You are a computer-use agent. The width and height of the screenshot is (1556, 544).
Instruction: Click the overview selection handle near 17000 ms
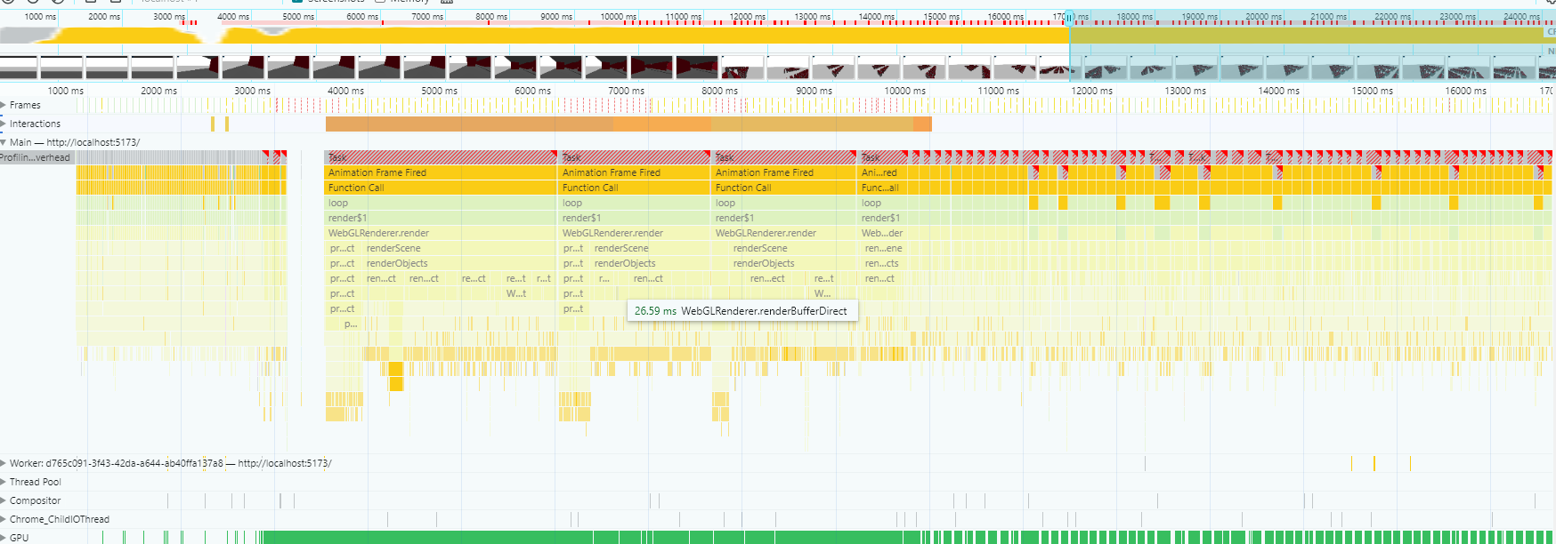tap(1070, 17)
